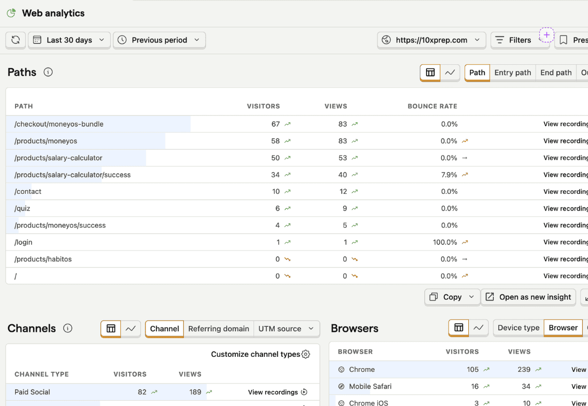Click the info icon next to Channels
The image size is (588, 406).
click(x=67, y=329)
